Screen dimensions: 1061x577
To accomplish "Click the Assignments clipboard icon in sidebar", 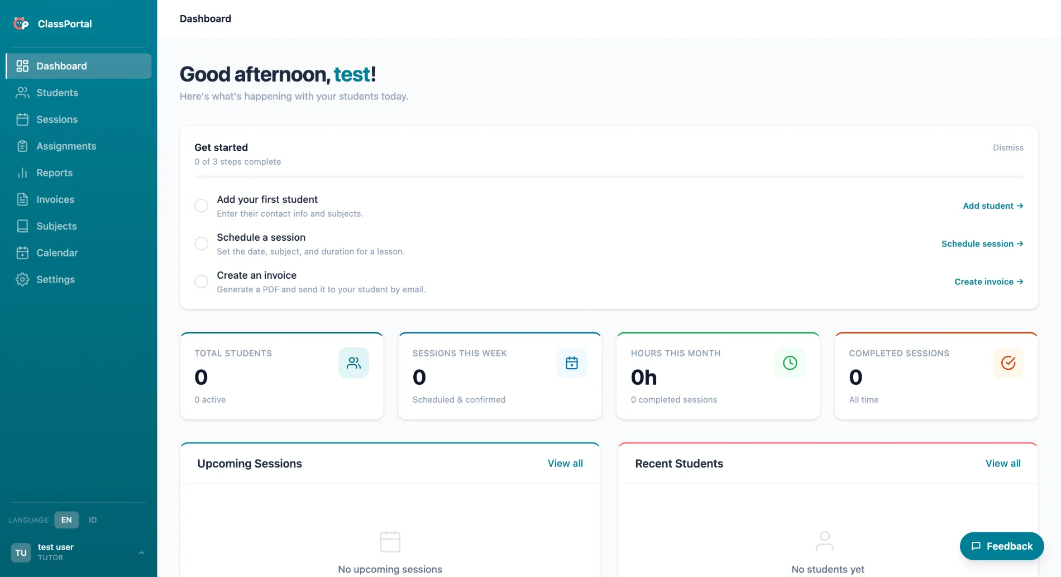I will tap(22, 146).
